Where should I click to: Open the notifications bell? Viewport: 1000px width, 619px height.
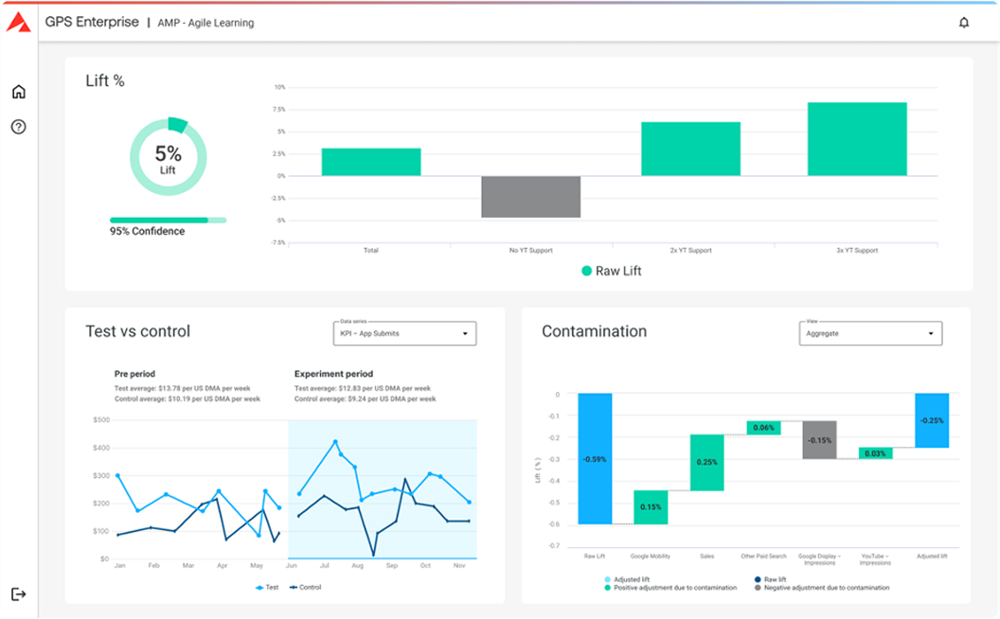tap(964, 23)
